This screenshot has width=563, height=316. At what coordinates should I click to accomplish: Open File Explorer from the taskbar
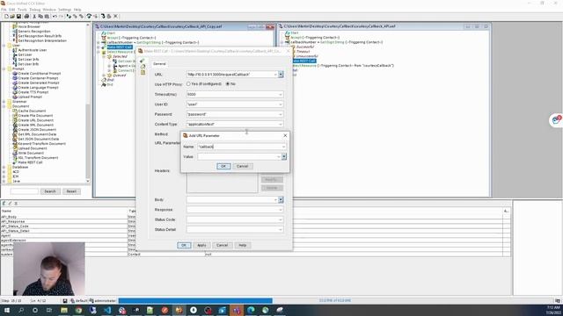click(64, 310)
